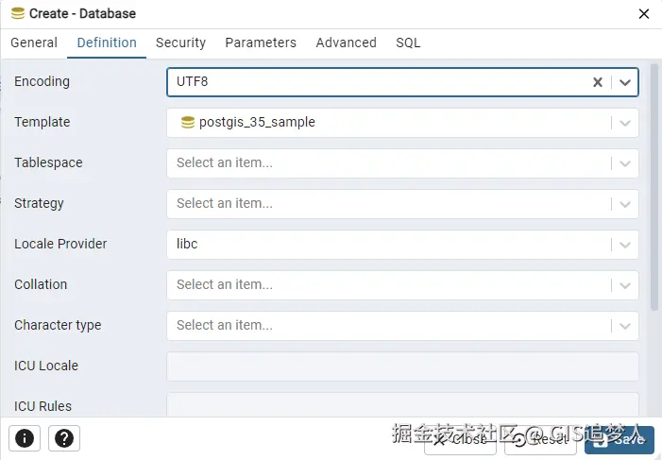Clear the UTF8 encoding value
The width and height of the screenshot is (662, 460).
pos(597,82)
